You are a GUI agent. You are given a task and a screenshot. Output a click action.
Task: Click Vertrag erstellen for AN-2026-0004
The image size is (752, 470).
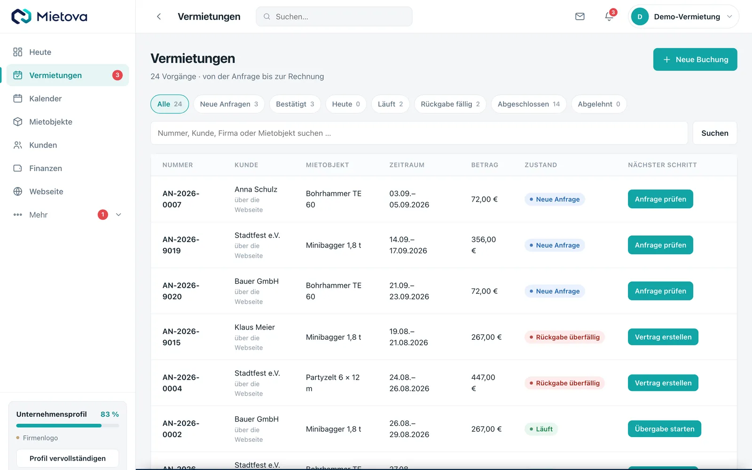663,383
